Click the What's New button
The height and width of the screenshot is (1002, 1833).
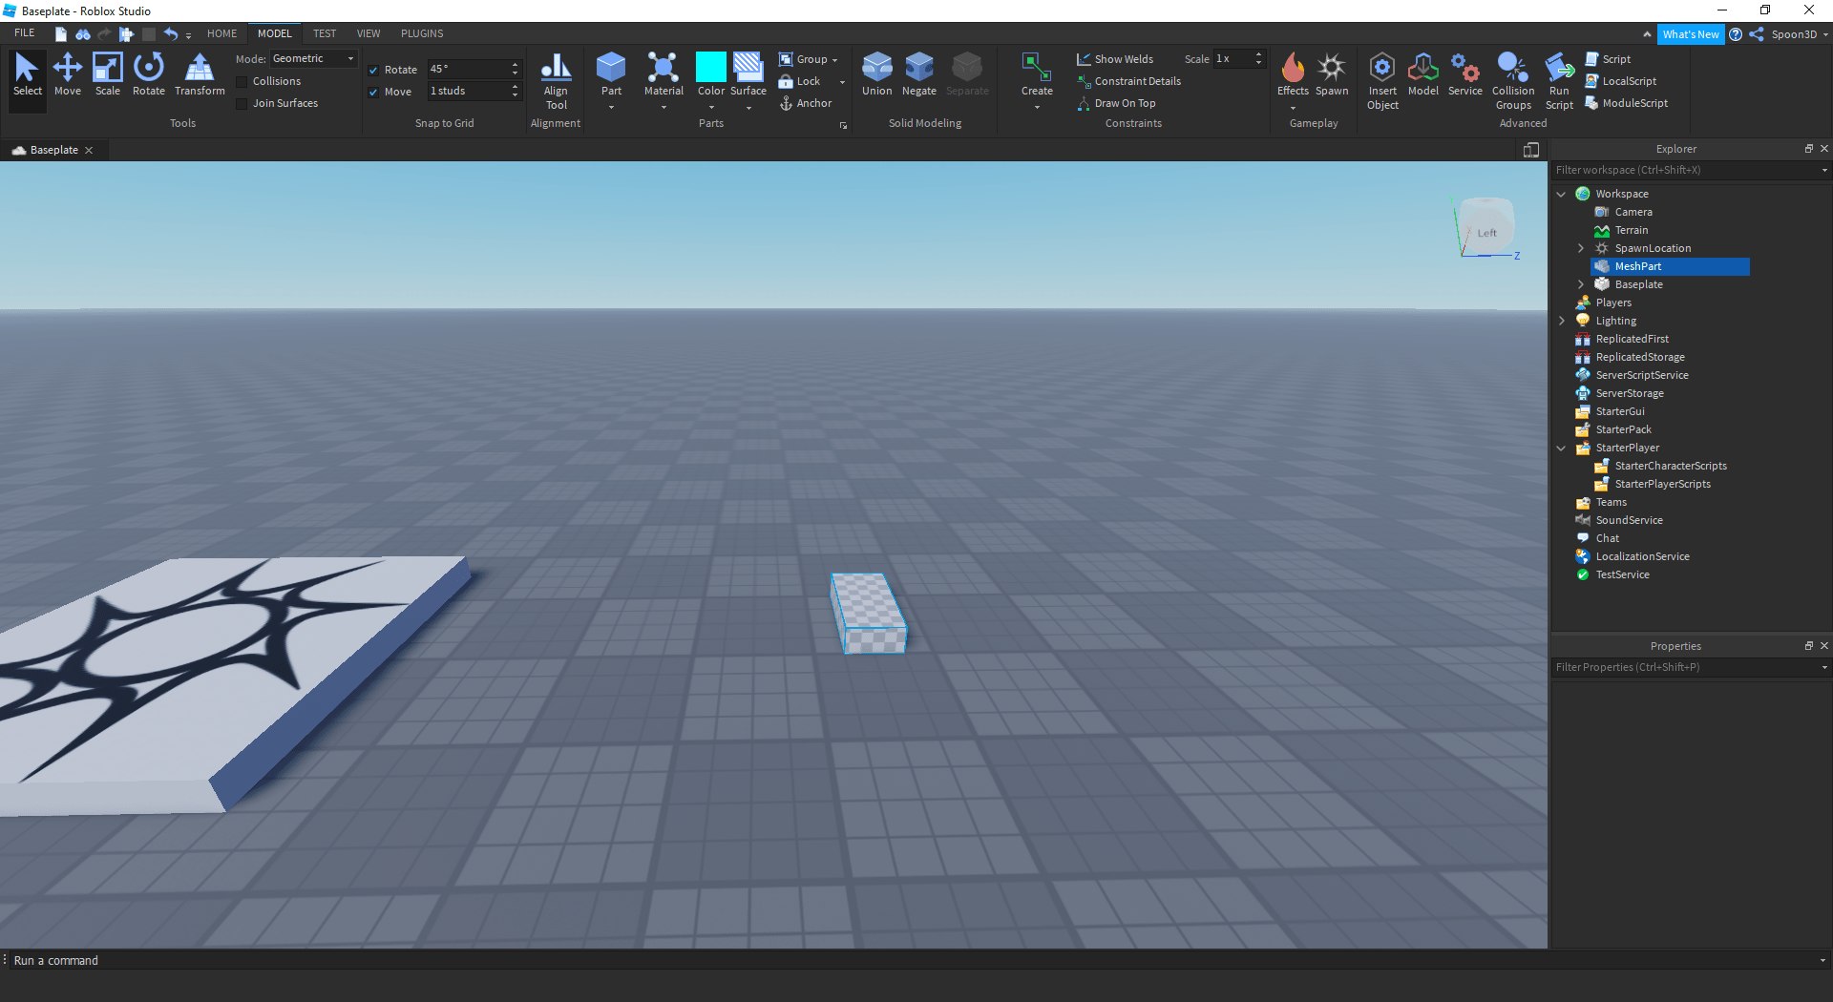1691,33
